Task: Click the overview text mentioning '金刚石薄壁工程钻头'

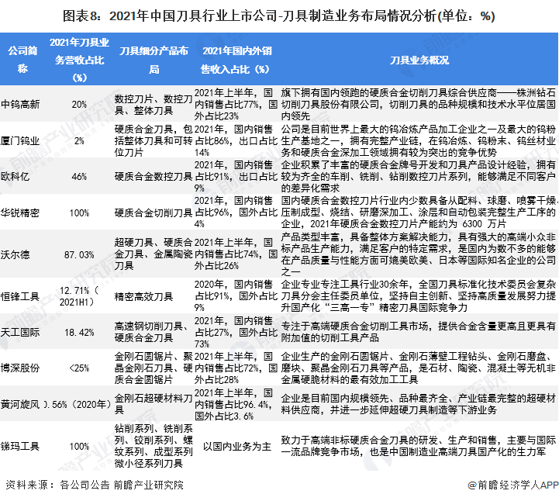Action: coord(418,368)
